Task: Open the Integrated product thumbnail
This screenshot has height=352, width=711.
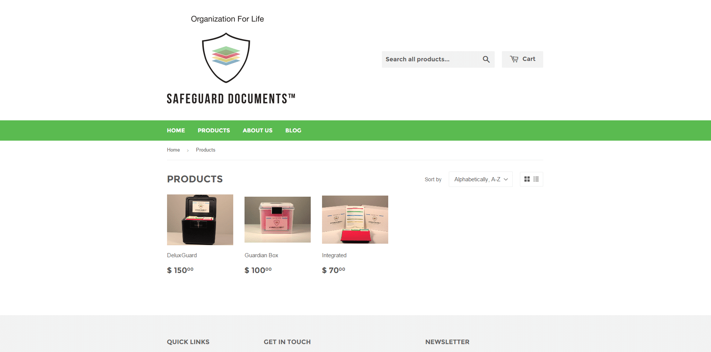Action: coord(355,220)
